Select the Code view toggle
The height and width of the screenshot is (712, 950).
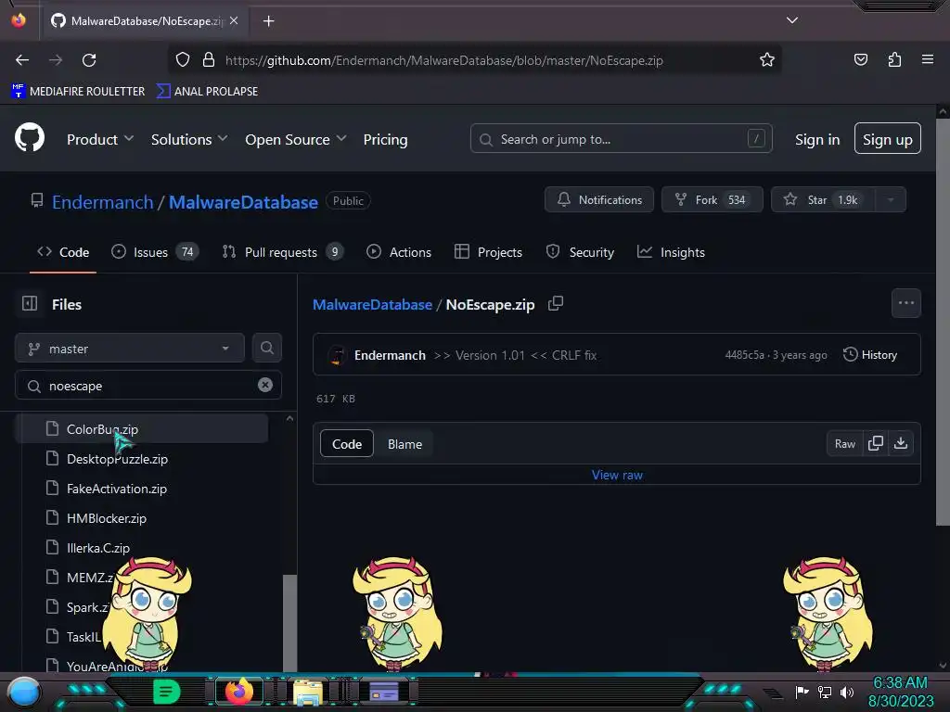[x=347, y=444]
